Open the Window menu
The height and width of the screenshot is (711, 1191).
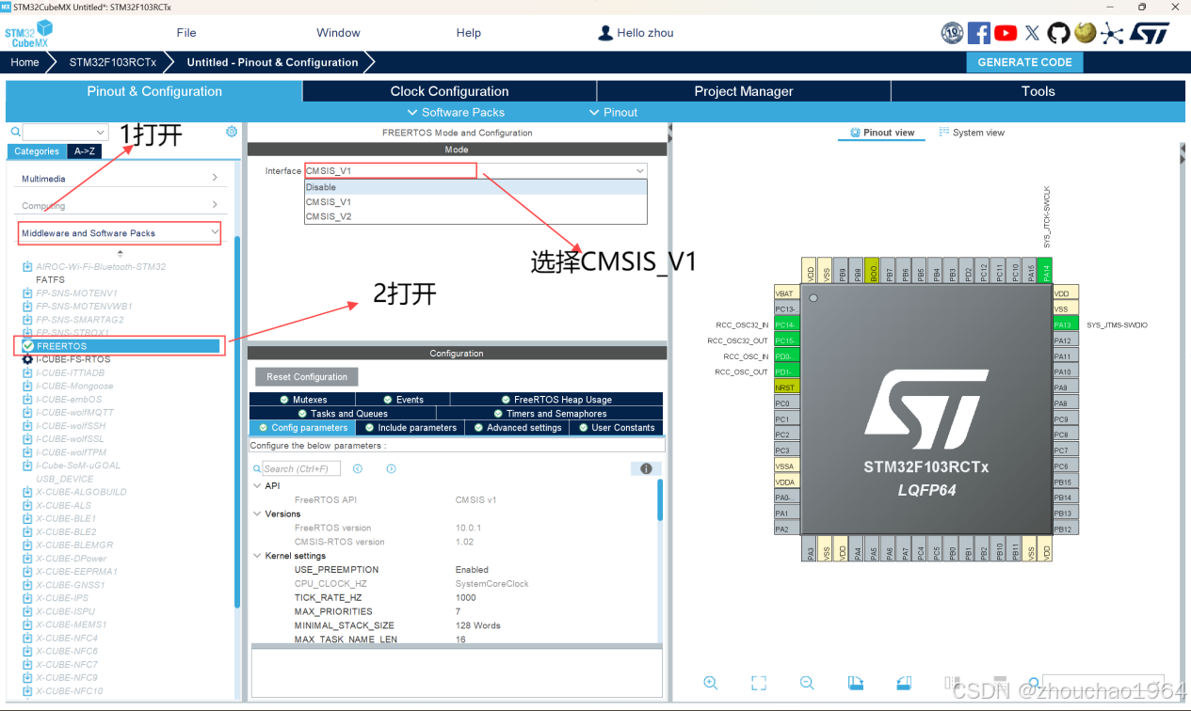pyautogui.click(x=338, y=33)
